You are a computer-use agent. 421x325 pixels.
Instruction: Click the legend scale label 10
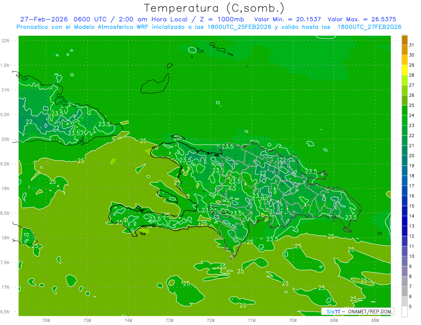coord(412,256)
